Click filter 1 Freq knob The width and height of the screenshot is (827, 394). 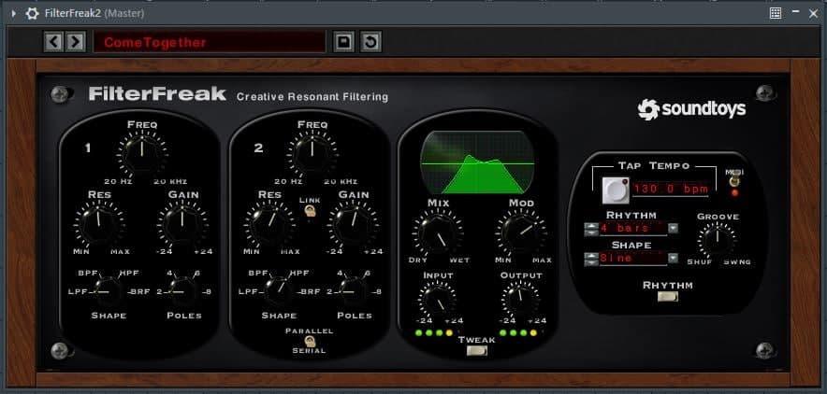point(141,152)
